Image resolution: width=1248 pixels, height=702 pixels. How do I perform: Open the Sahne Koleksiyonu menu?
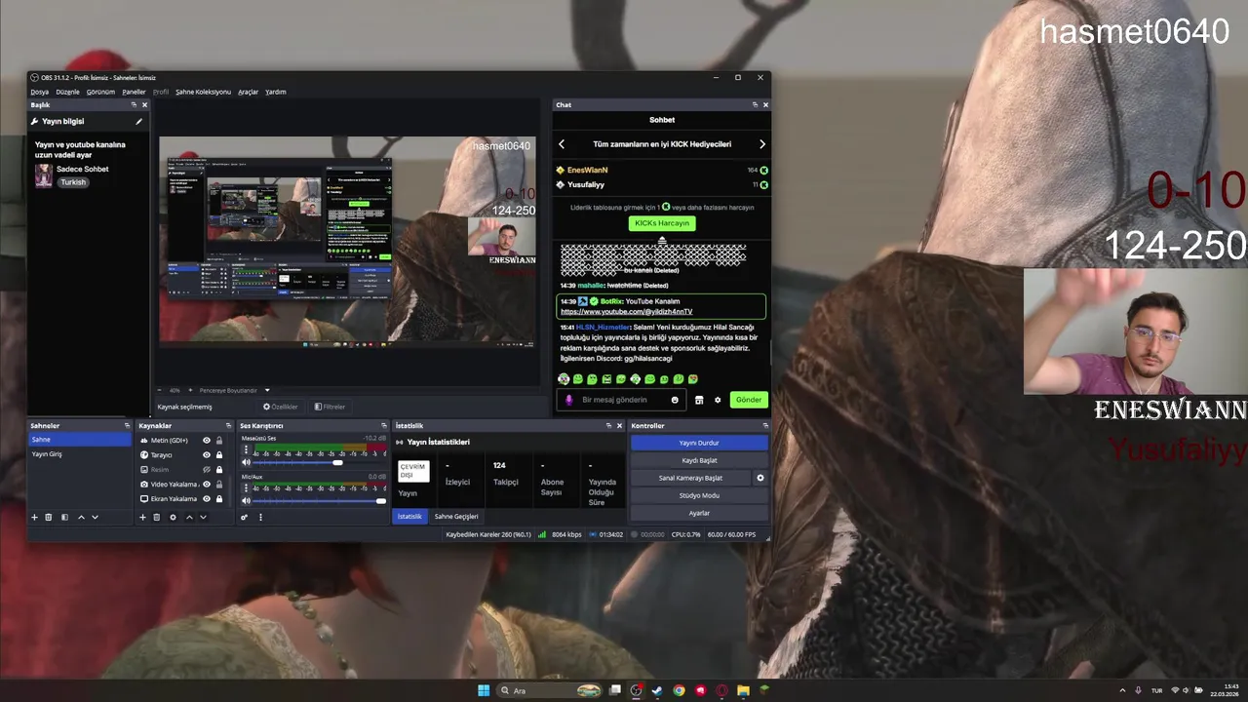tap(203, 92)
